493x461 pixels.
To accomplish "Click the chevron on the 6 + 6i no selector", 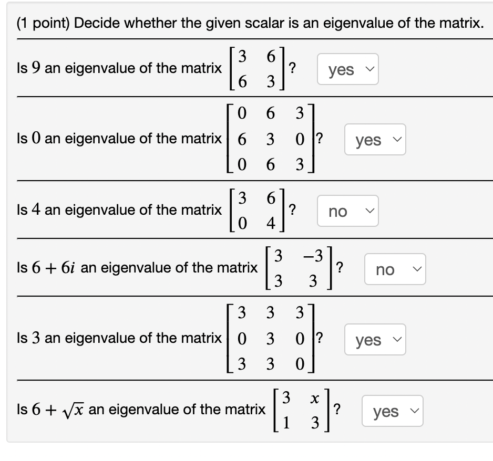I will pyautogui.click(x=418, y=269).
